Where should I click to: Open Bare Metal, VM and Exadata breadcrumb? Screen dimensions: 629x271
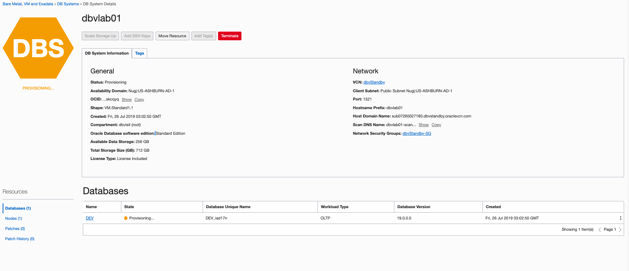[28, 4]
